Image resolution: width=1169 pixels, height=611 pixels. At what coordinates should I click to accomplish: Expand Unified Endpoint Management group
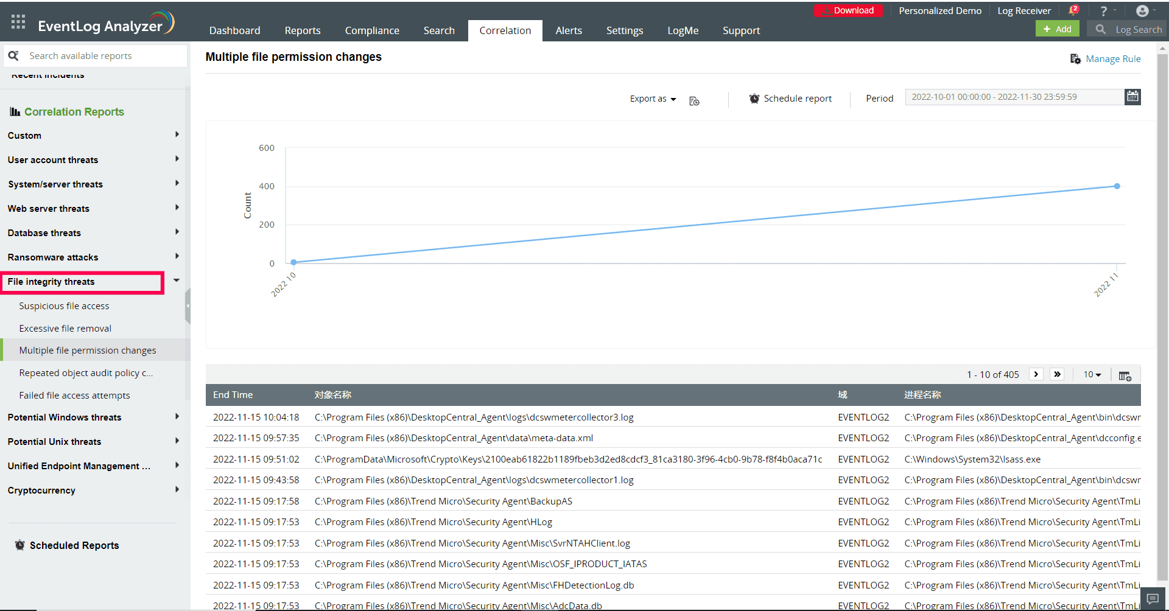pos(177,465)
